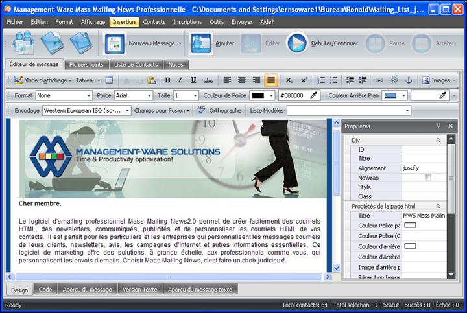The height and width of the screenshot is (313, 467).
Task: Click the decrease indent icon
Action: click(350, 80)
